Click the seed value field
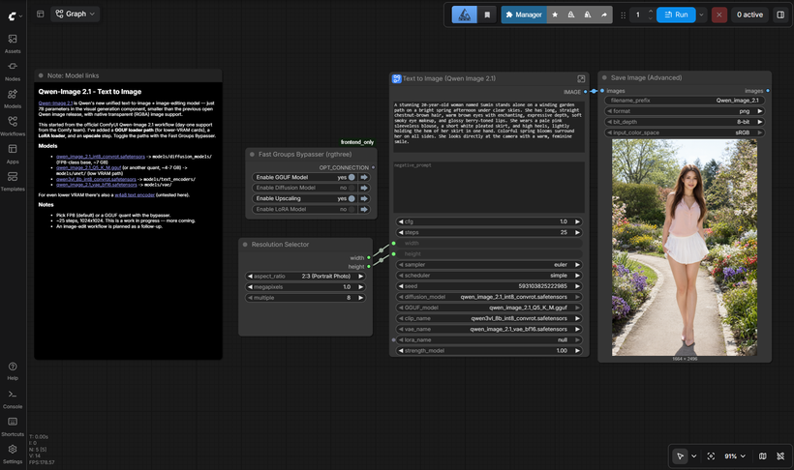 489,286
